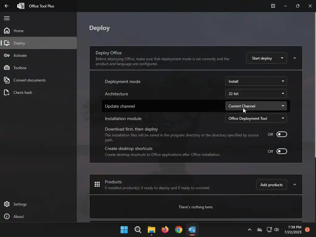
Task: Open File Explorer from taskbar
Action: (151, 230)
